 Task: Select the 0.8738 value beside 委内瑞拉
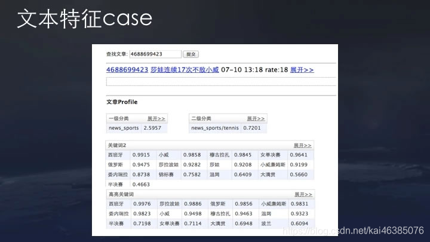coord(141,174)
